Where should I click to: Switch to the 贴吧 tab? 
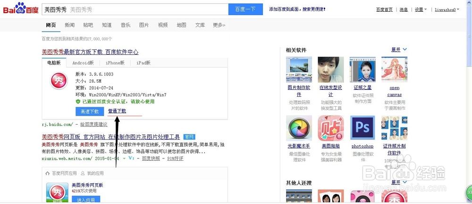point(88,25)
